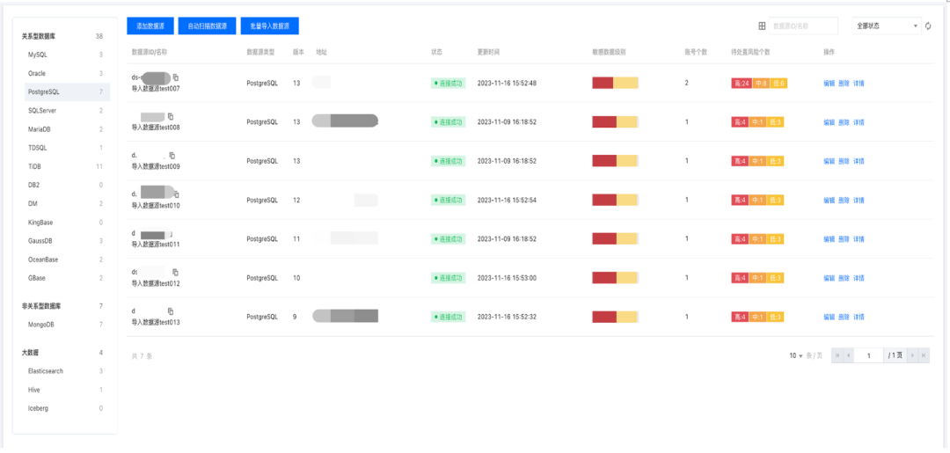Click the 待处置风险个数 column header
This screenshot has width=950, height=453.
coord(750,52)
